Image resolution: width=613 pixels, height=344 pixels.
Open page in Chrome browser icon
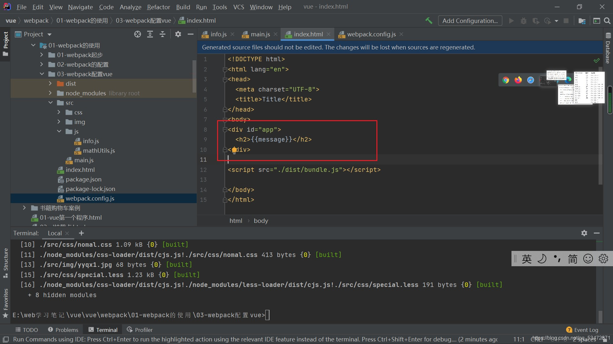point(506,80)
